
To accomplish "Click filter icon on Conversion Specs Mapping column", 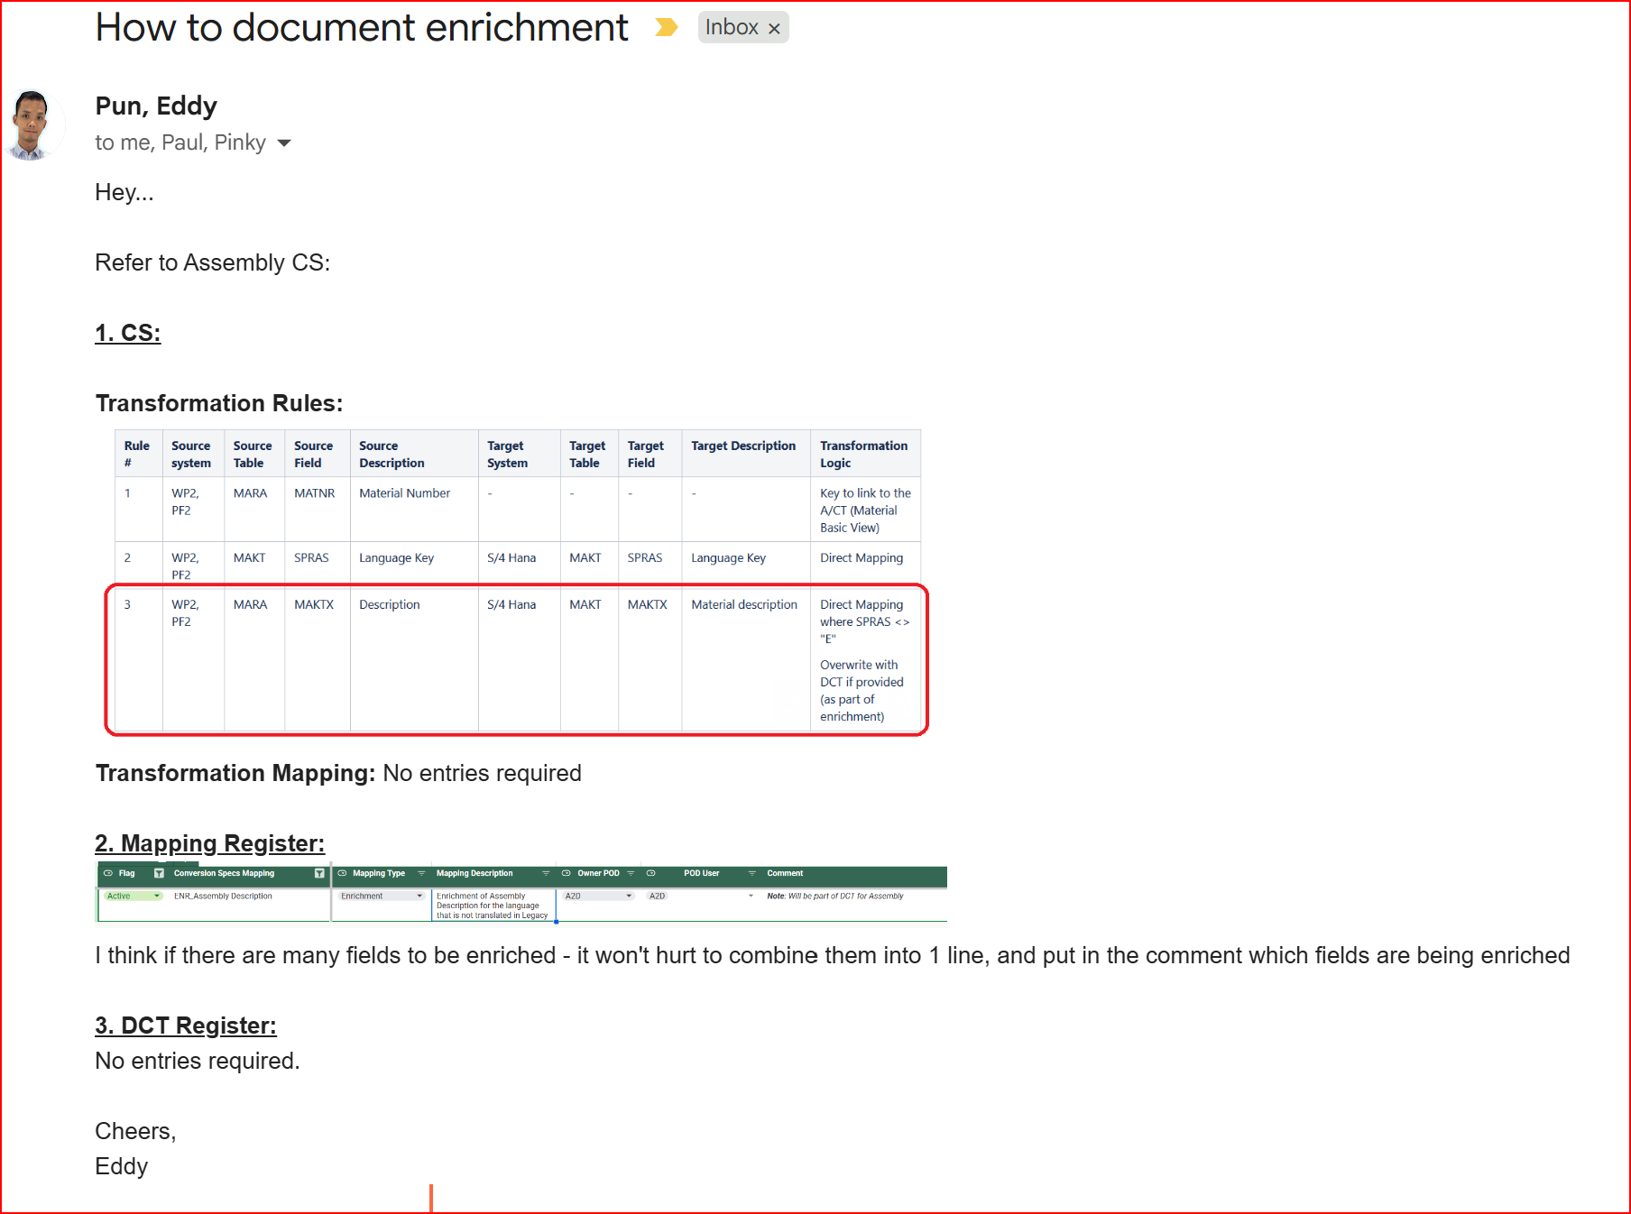I will point(319,873).
